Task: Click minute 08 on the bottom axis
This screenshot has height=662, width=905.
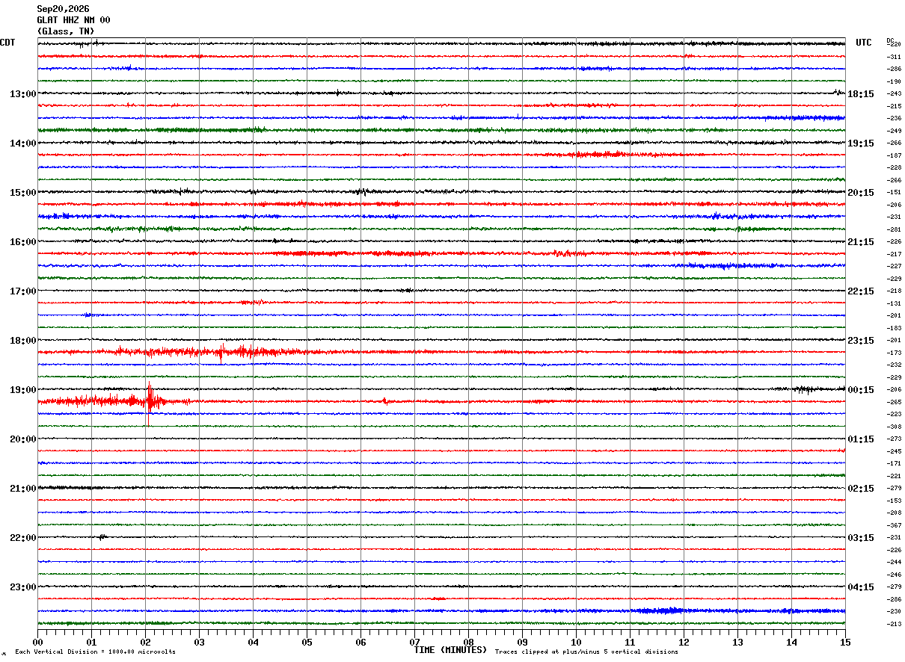Action: 468,642
